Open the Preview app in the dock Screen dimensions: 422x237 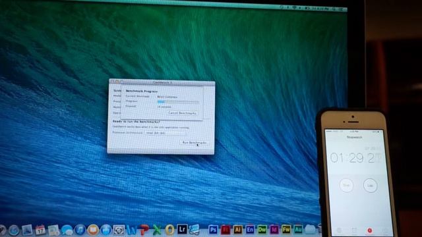[x=27, y=230]
